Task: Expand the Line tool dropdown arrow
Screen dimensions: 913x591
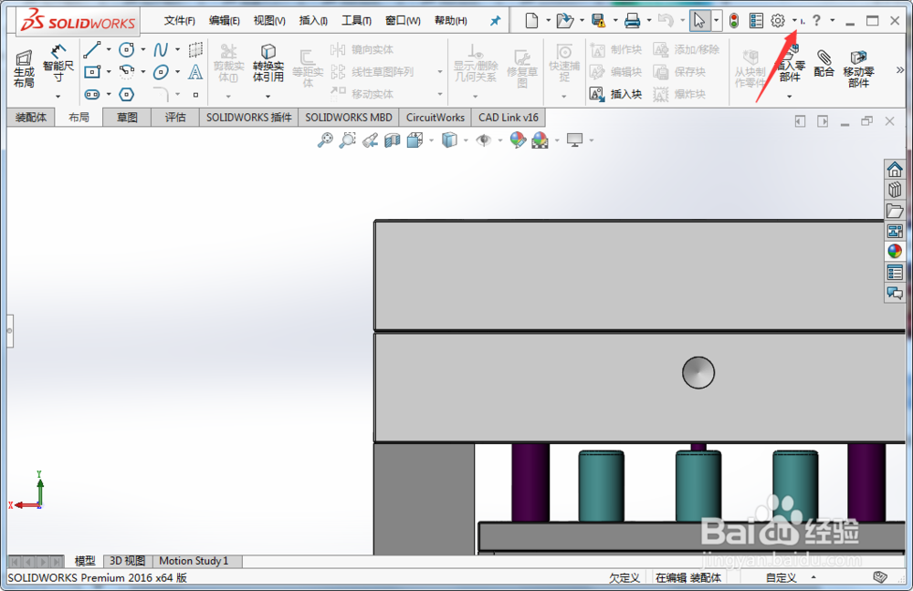Action: click(x=109, y=50)
